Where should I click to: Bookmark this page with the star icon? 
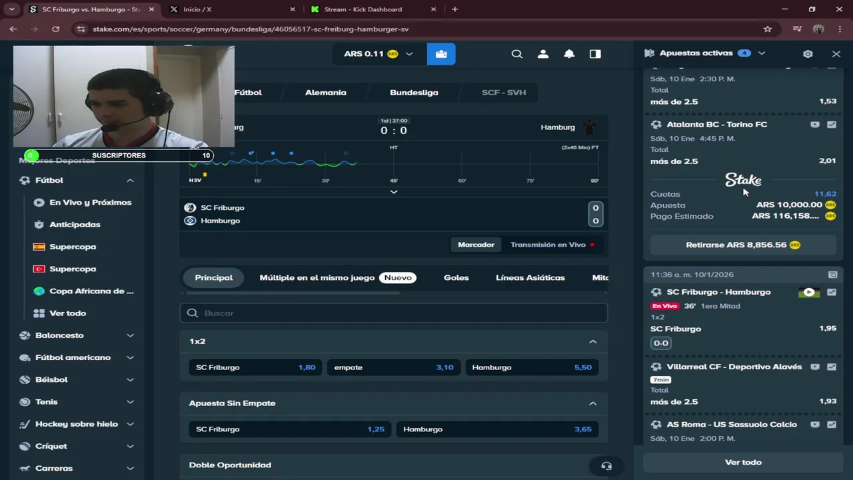tap(768, 29)
